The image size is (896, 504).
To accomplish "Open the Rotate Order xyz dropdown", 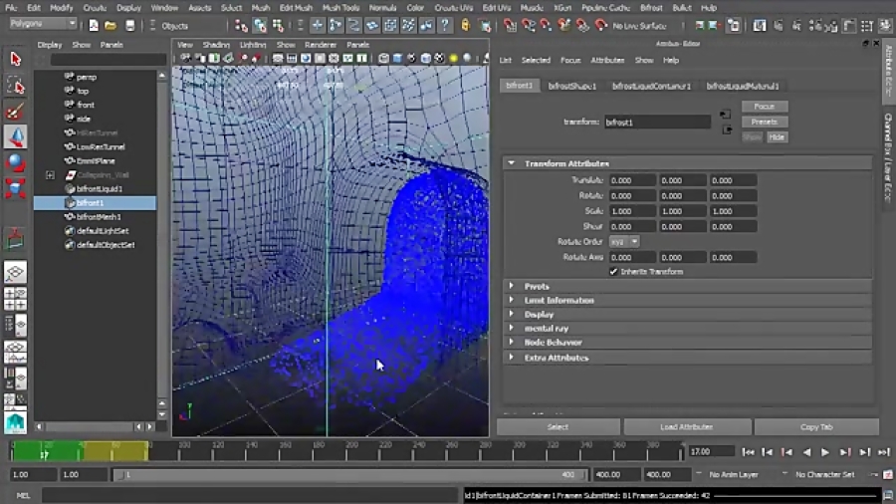I will 624,241.
